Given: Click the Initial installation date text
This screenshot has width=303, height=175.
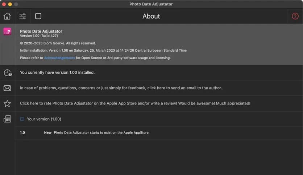Looking at the screenshot, I should tap(103, 51).
